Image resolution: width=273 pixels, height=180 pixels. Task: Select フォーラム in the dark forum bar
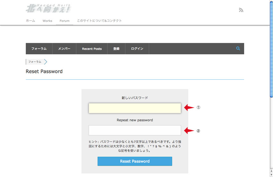[39, 49]
